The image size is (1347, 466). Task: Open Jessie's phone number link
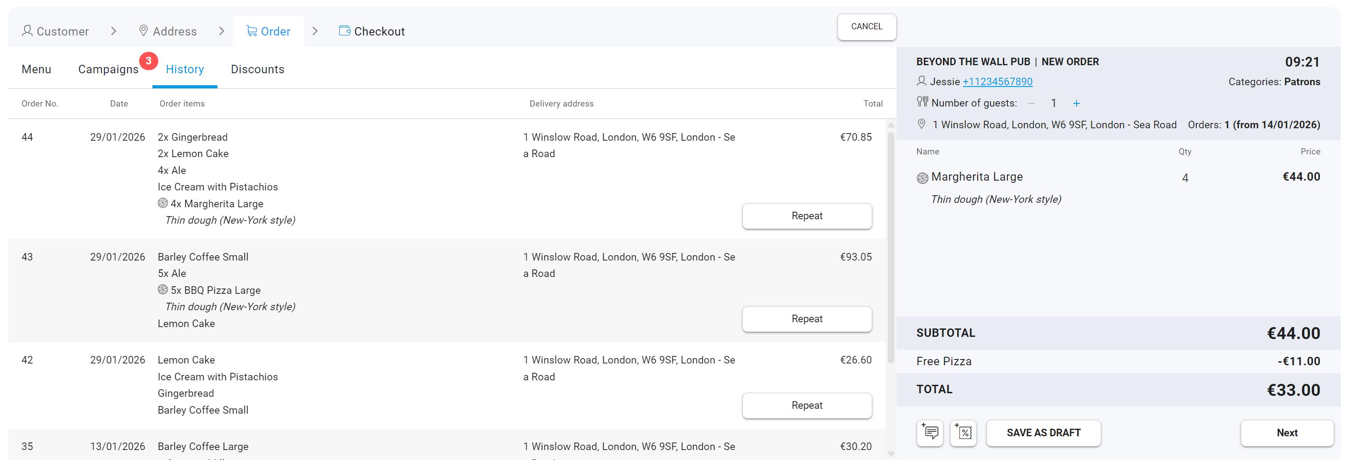coord(997,81)
